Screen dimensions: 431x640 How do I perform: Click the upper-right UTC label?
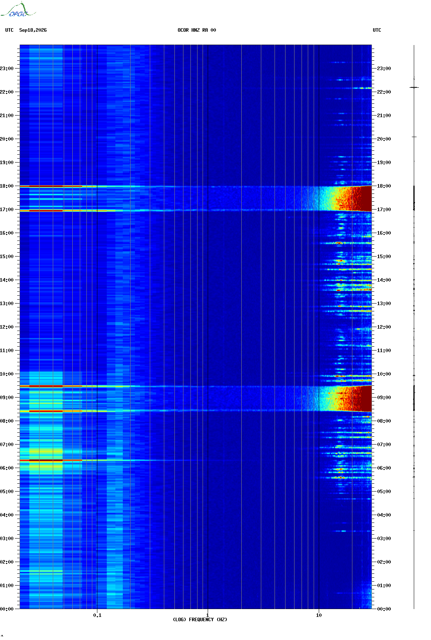377,30
